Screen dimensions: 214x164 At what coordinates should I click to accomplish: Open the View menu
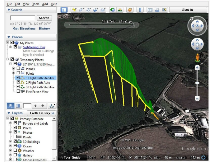[x=26, y=4]
